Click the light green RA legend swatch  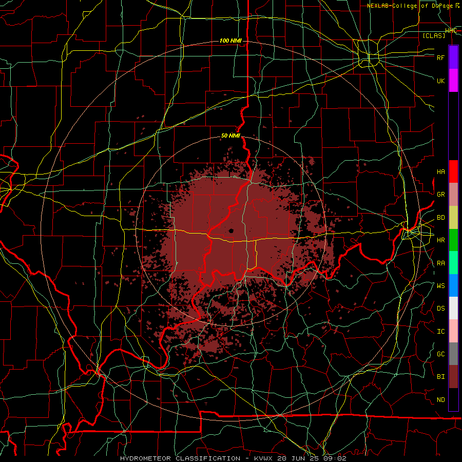pyautogui.click(x=453, y=263)
